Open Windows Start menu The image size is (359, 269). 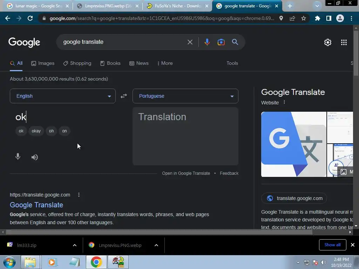pos(9,262)
